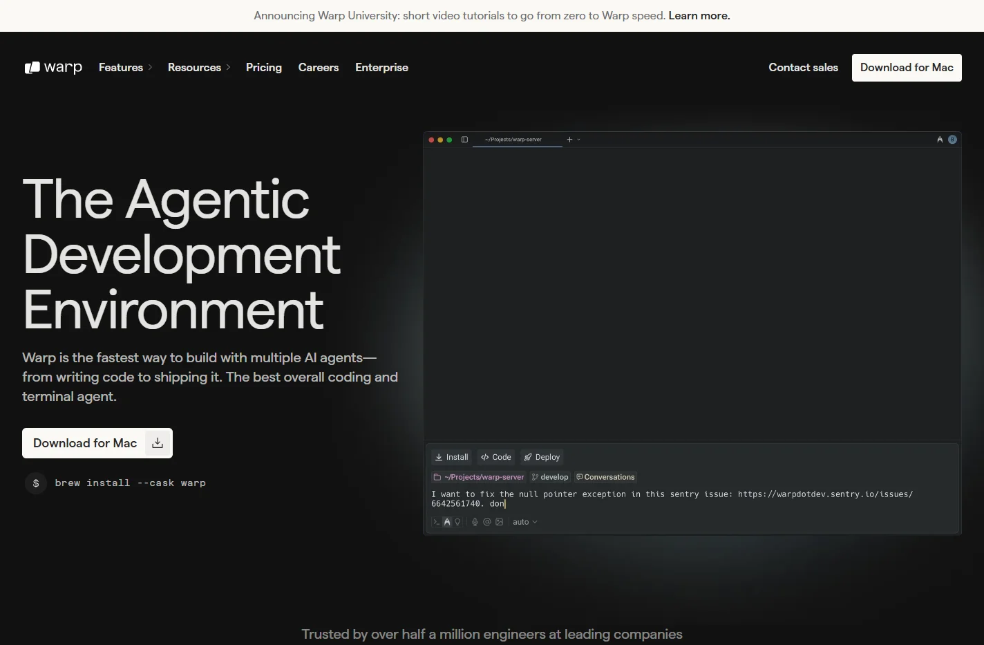Click the Warp logo in the header
This screenshot has height=645, width=984.
[x=53, y=67]
